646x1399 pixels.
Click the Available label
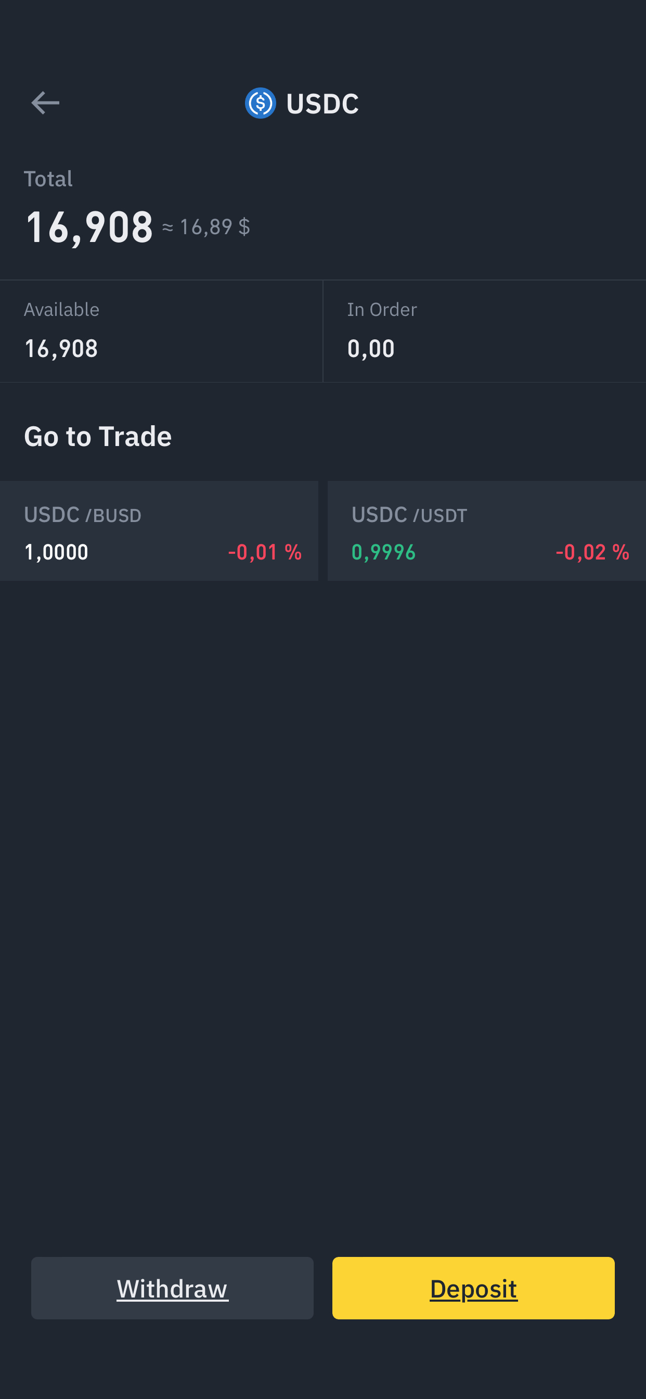coord(62,310)
